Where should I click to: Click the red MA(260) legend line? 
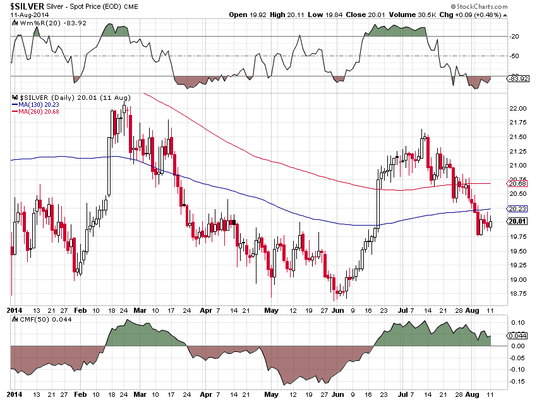(15, 112)
